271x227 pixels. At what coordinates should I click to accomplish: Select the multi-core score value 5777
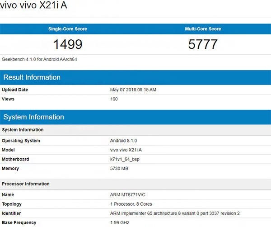(203, 44)
